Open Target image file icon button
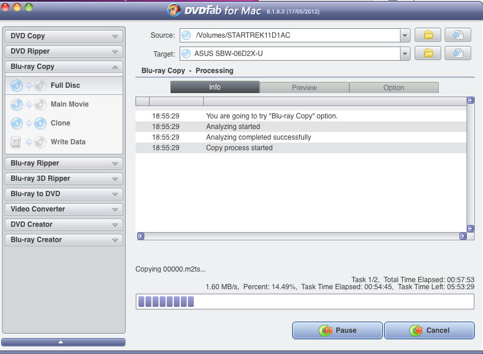 coord(458,53)
